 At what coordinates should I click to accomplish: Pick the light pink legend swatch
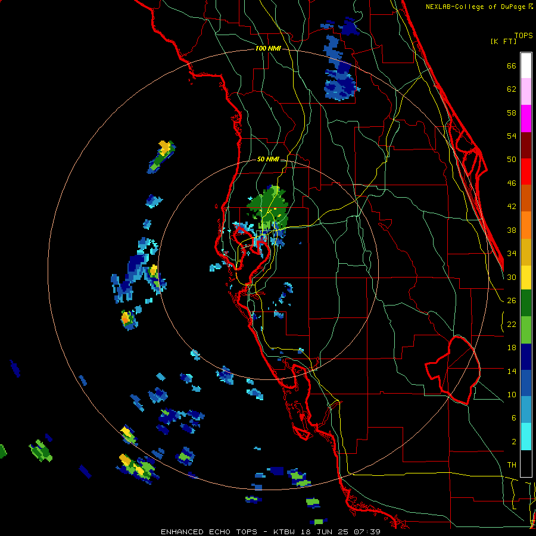tap(526, 92)
